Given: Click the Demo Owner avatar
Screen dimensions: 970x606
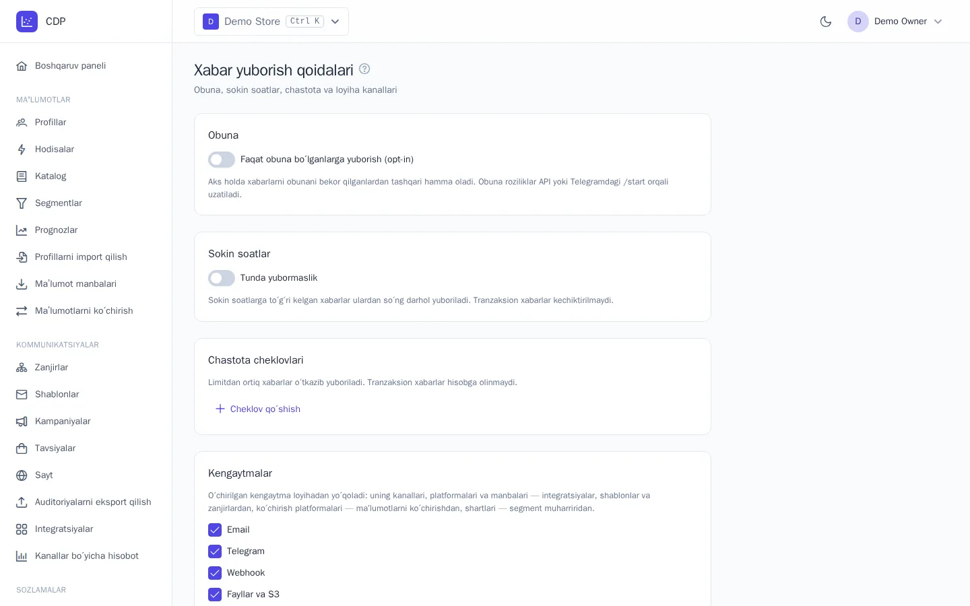Looking at the screenshot, I should 858,22.
